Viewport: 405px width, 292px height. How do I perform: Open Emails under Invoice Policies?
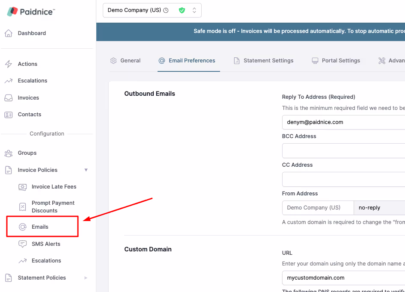click(40, 227)
